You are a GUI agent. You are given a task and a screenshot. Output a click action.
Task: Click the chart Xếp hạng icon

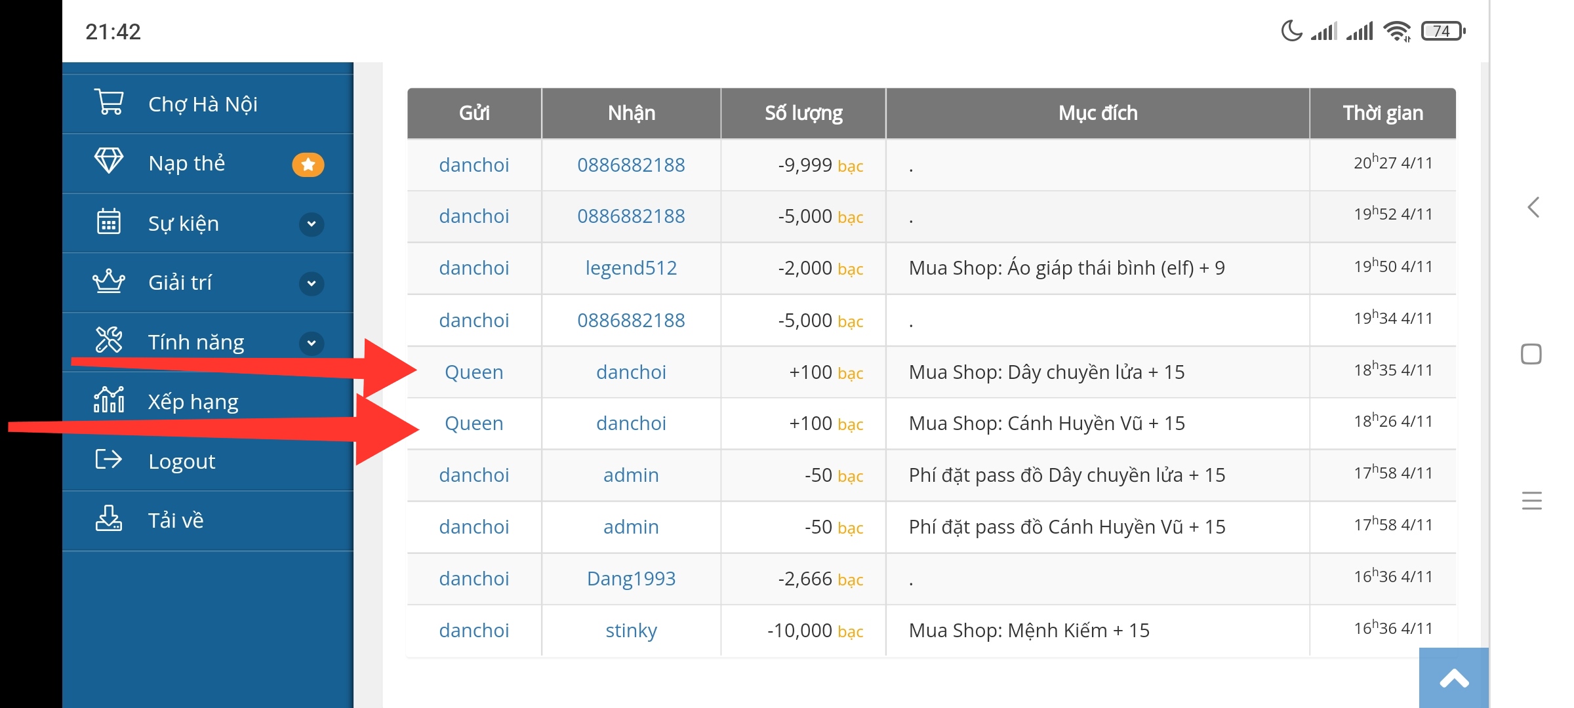(x=109, y=399)
